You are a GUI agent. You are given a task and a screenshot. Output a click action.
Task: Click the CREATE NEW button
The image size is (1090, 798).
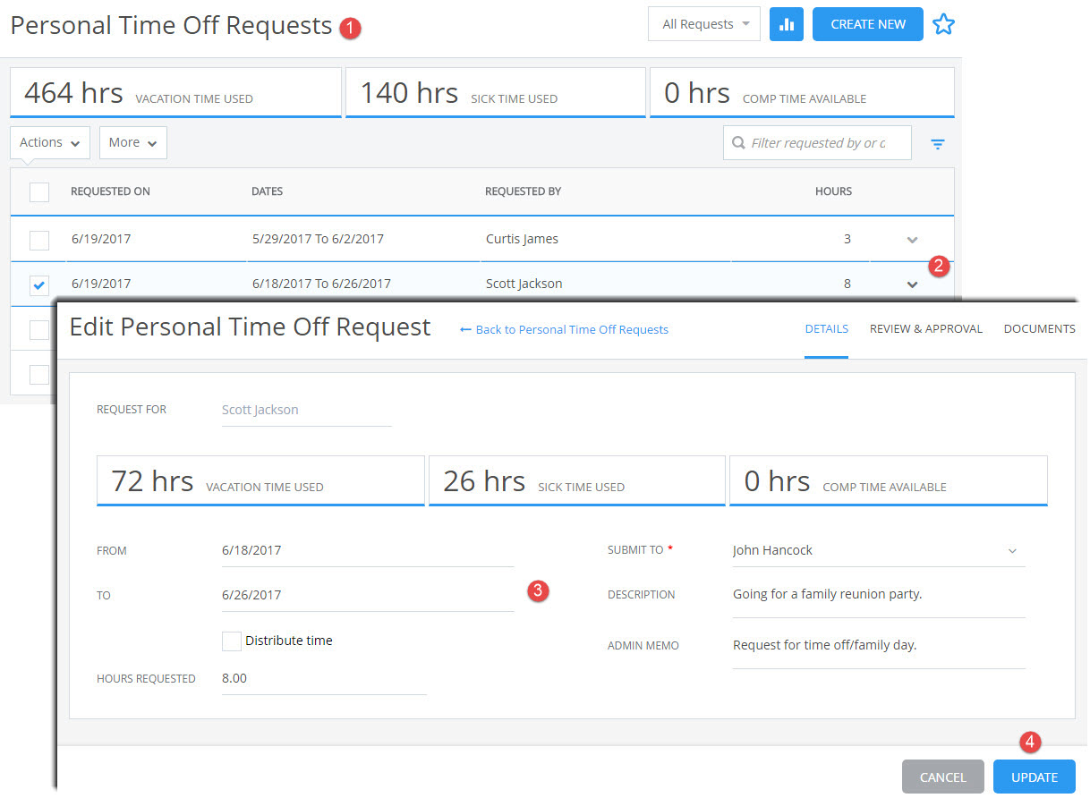867,24
